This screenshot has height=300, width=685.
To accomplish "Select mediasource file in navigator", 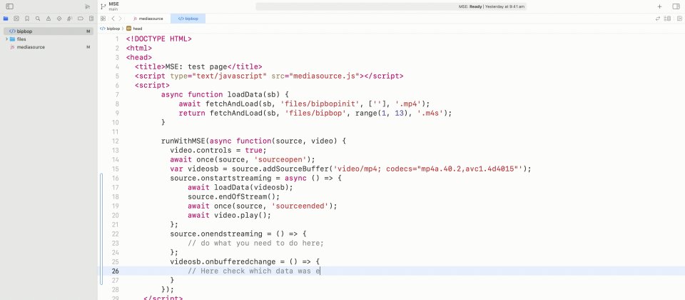I will point(49,47).
